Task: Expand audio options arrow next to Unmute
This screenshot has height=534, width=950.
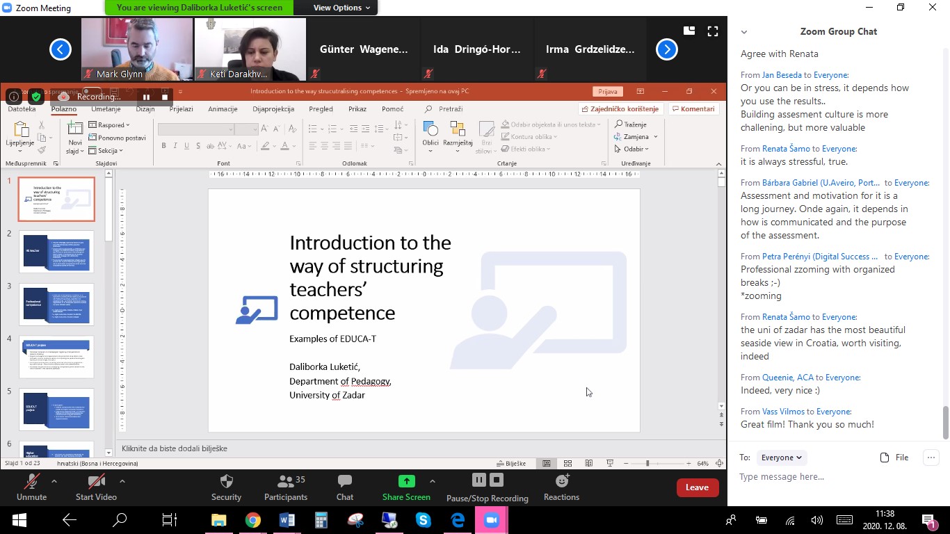Action: click(54, 481)
